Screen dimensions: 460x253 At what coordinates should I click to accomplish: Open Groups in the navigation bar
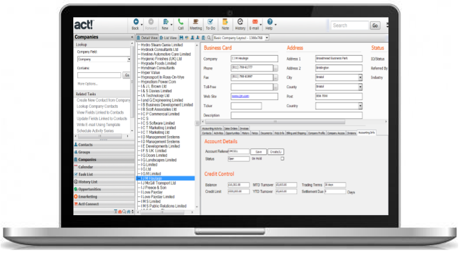(104, 152)
